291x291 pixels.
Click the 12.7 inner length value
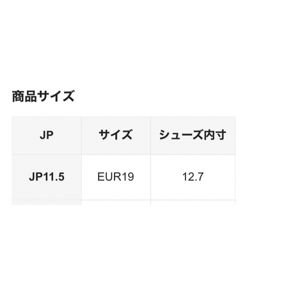point(193,177)
